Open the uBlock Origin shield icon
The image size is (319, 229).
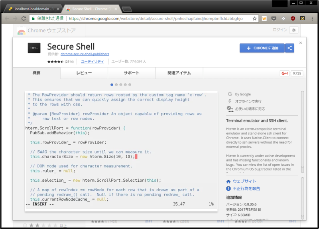tap(293, 19)
